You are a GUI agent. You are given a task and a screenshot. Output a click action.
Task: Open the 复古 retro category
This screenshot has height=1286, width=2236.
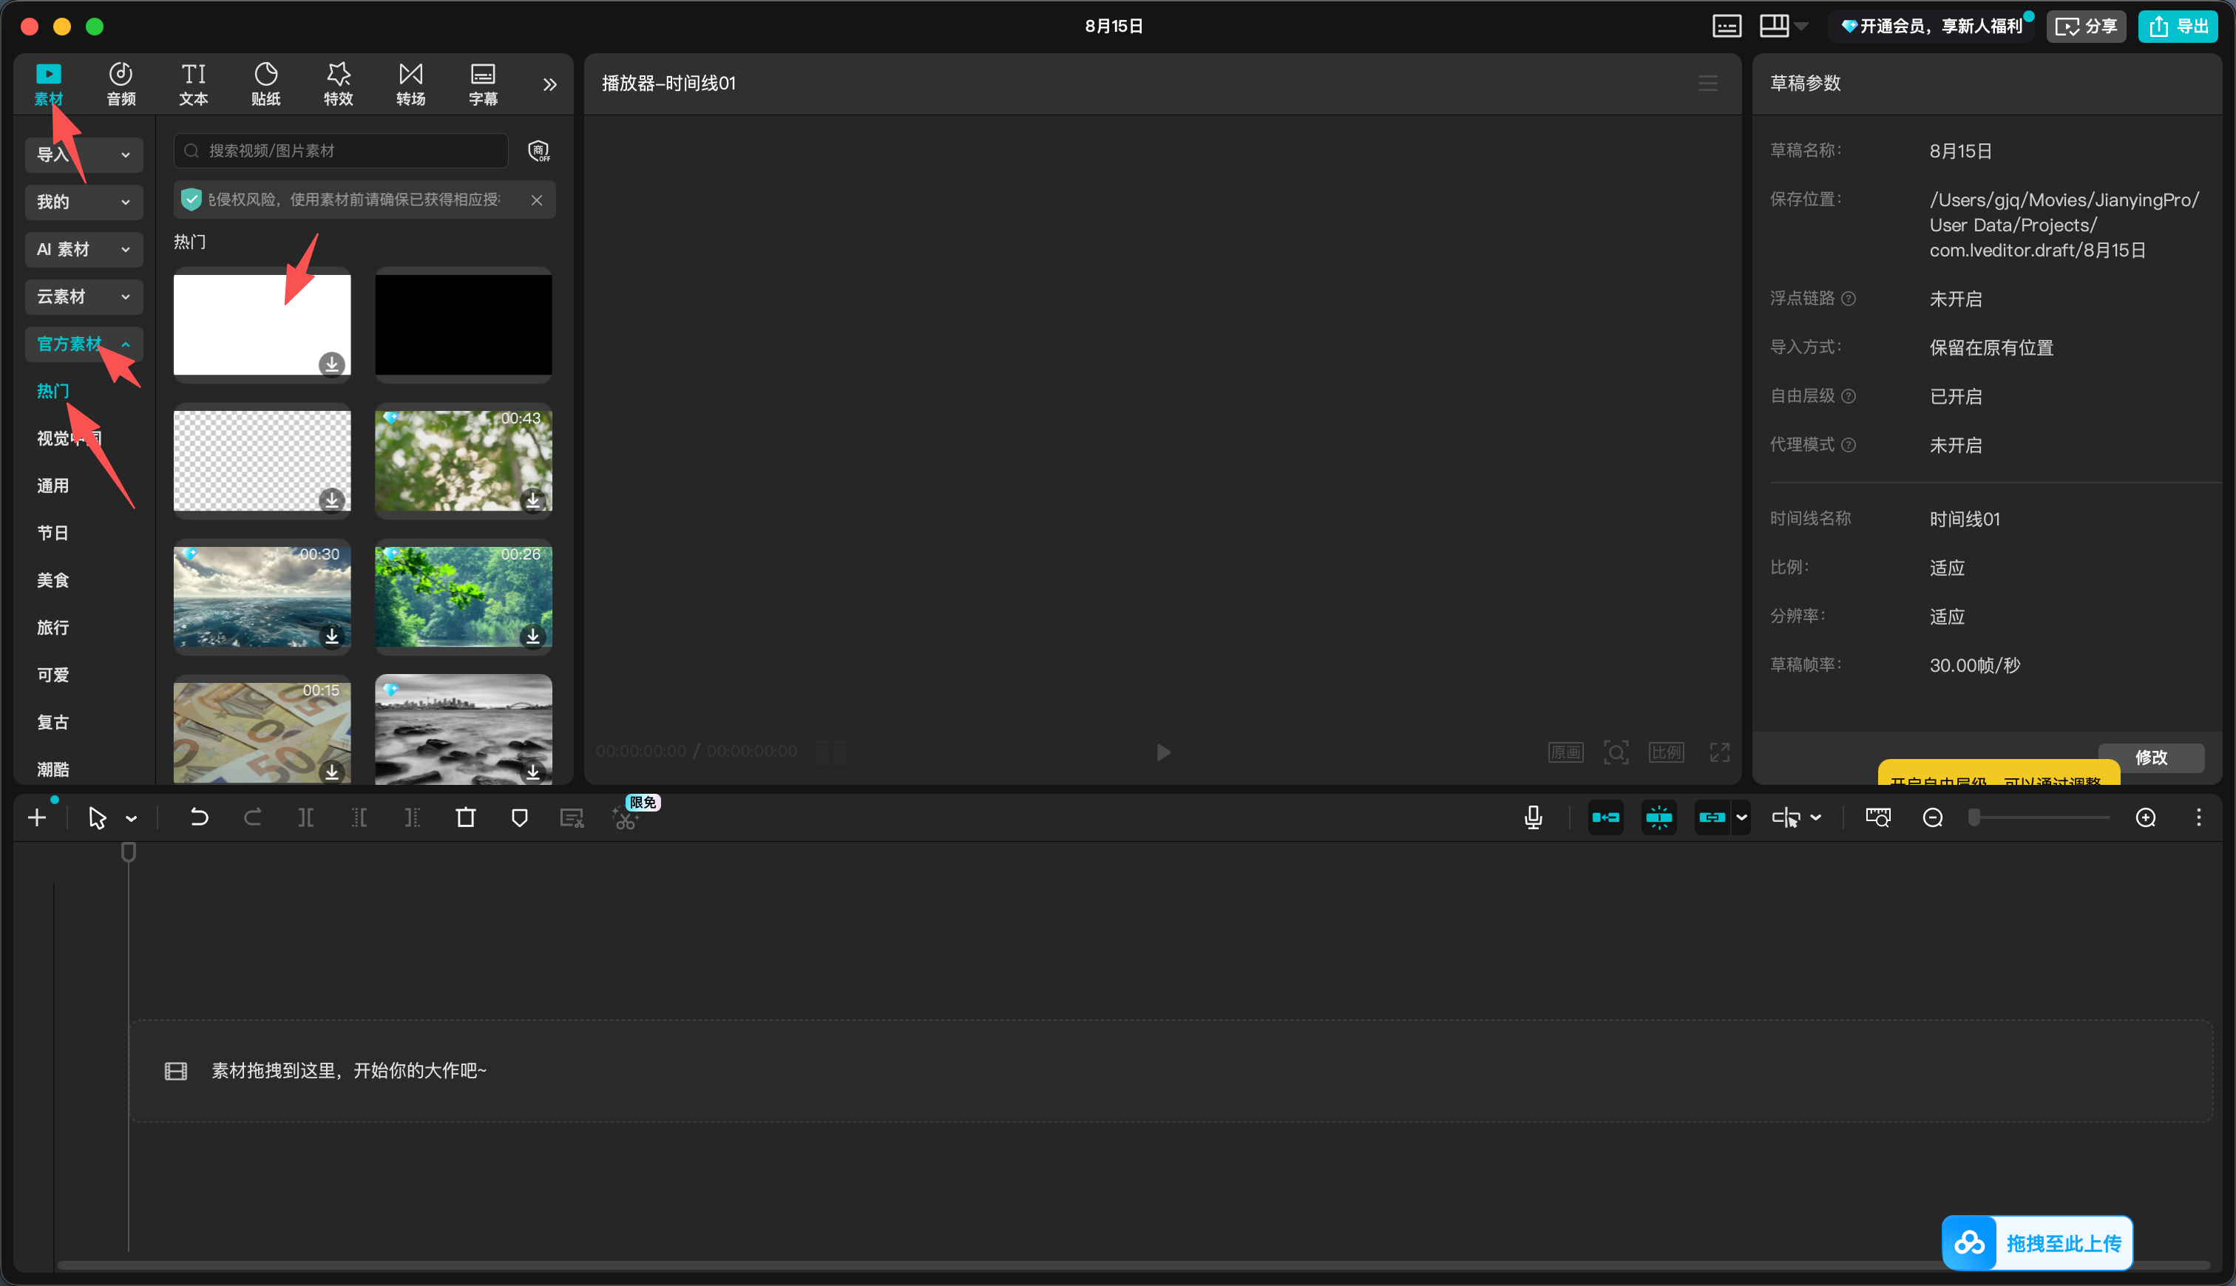point(53,721)
